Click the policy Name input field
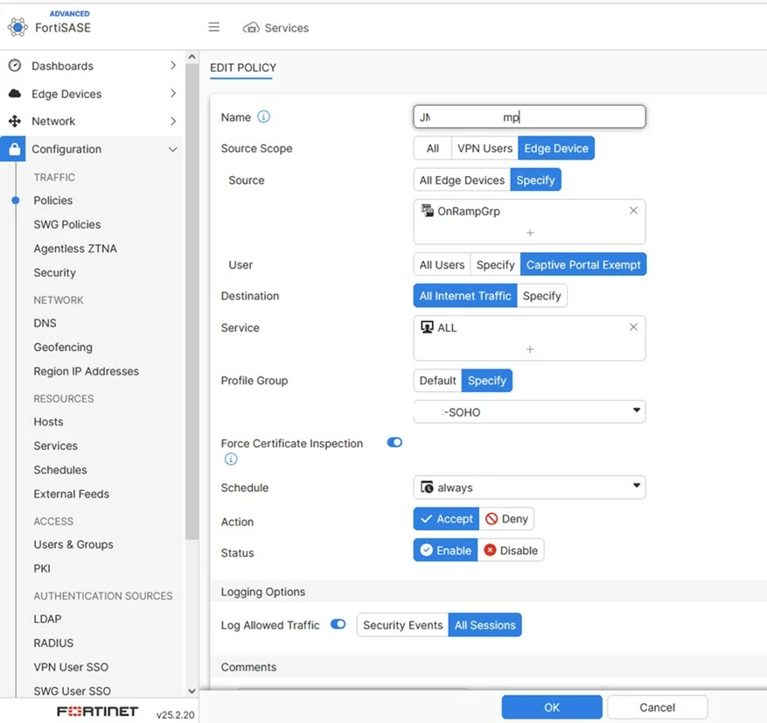Viewport: 767px width, 723px height. pyautogui.click(x=529, y=117)
